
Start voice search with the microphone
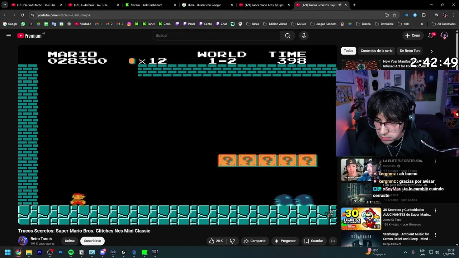pos(304,35)
